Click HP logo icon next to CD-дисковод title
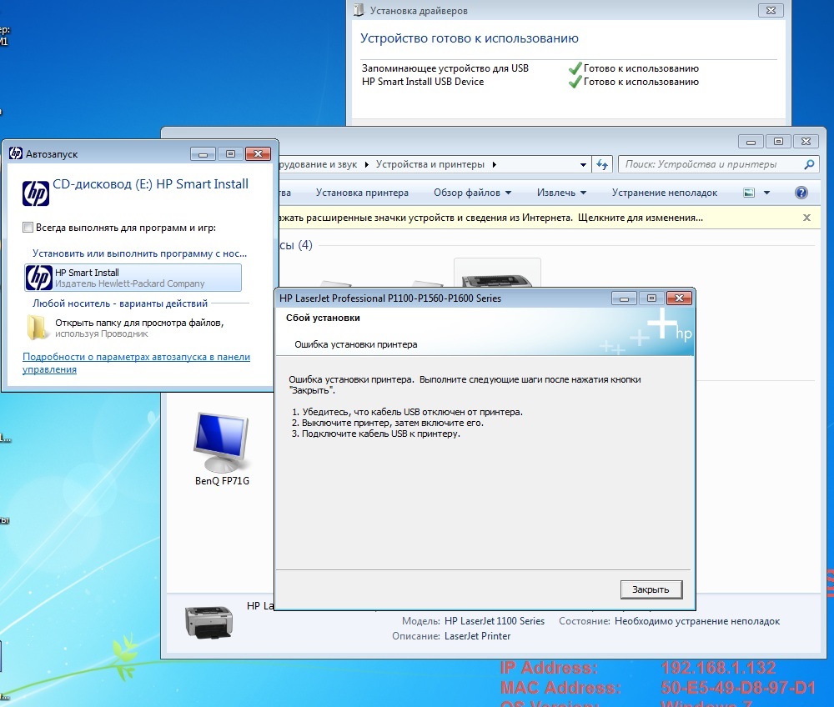This screenshot has height=707, width=834. pyautogui.click(x=36, y=193)
